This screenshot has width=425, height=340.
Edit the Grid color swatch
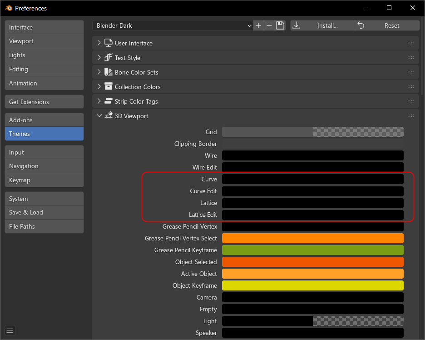pyautogui.click(x=313, y=132)
